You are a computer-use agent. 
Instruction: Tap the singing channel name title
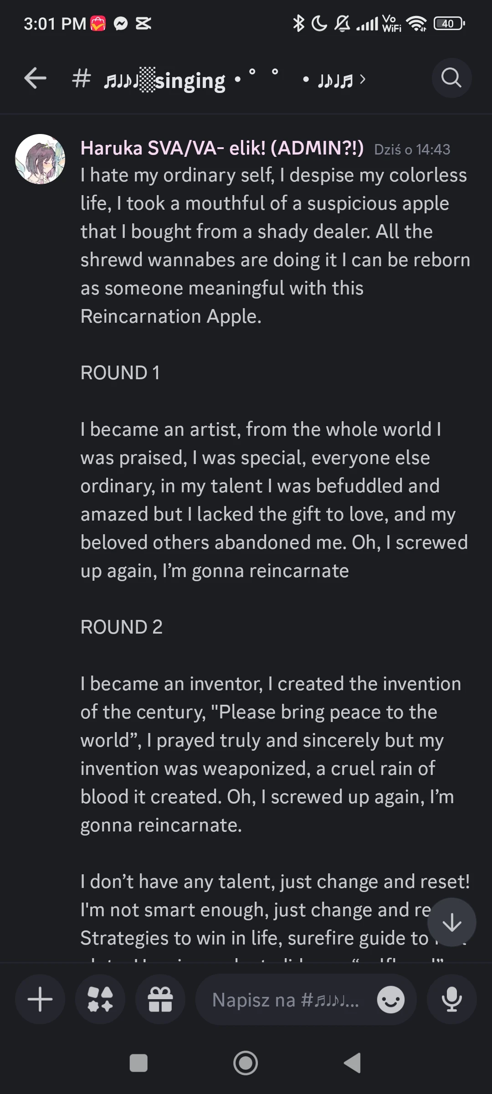(x=190, y=81)
